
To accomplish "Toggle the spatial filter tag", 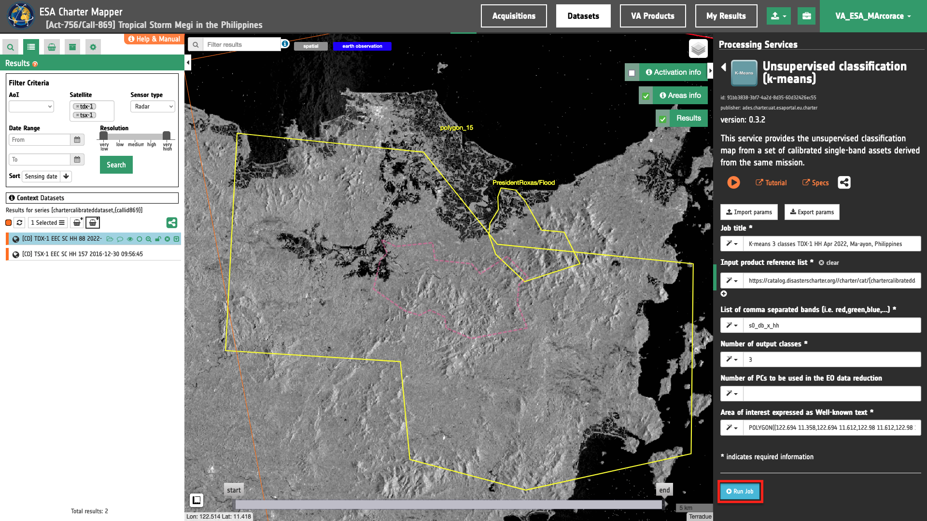I will pos(310,46).
